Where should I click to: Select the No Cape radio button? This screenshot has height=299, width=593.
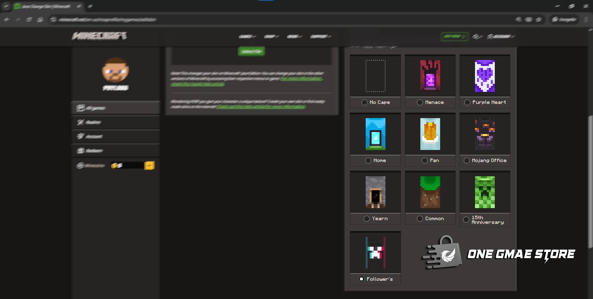(364, 102)
